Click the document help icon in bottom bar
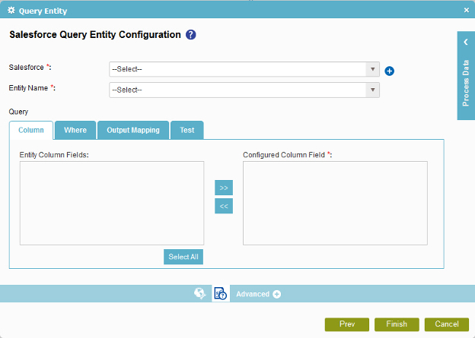475x338 pixels. coord(221,293)
